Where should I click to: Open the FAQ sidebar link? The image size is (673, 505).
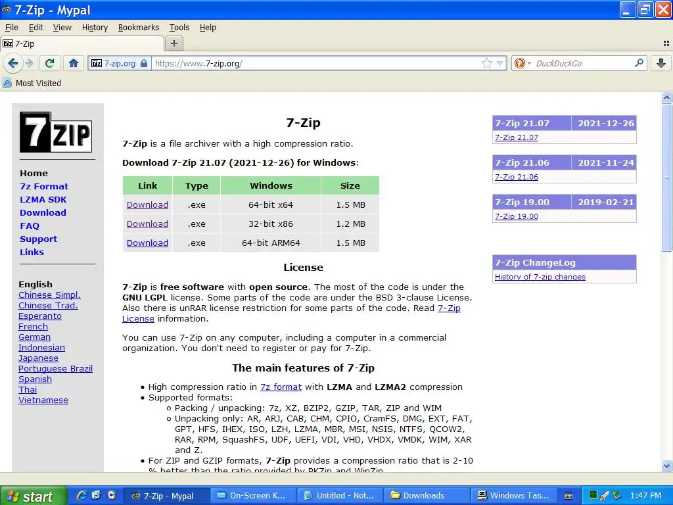tap(30, 226)
